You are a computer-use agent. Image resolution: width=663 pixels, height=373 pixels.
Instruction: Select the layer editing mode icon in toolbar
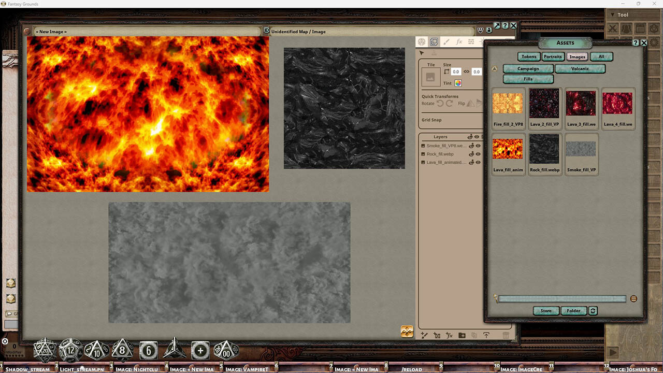pos(434,41)
